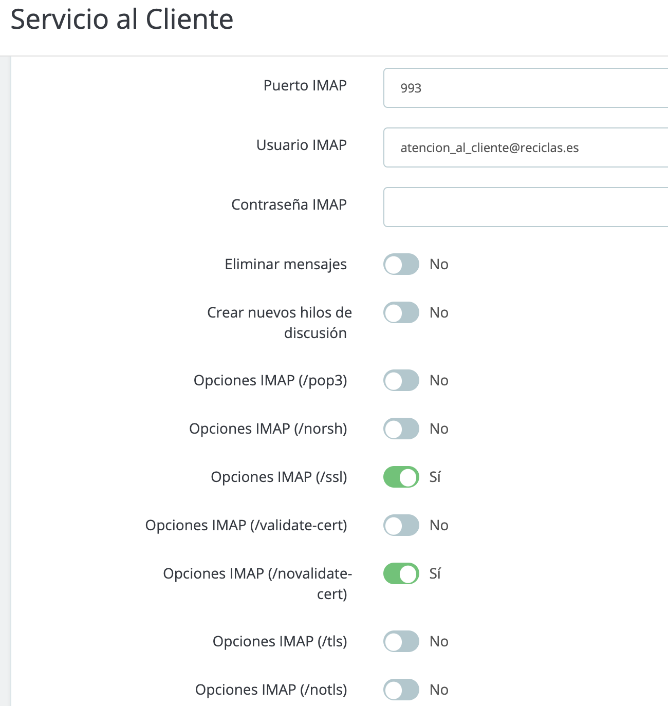Enable the /pop3 IMAP option

401,380
